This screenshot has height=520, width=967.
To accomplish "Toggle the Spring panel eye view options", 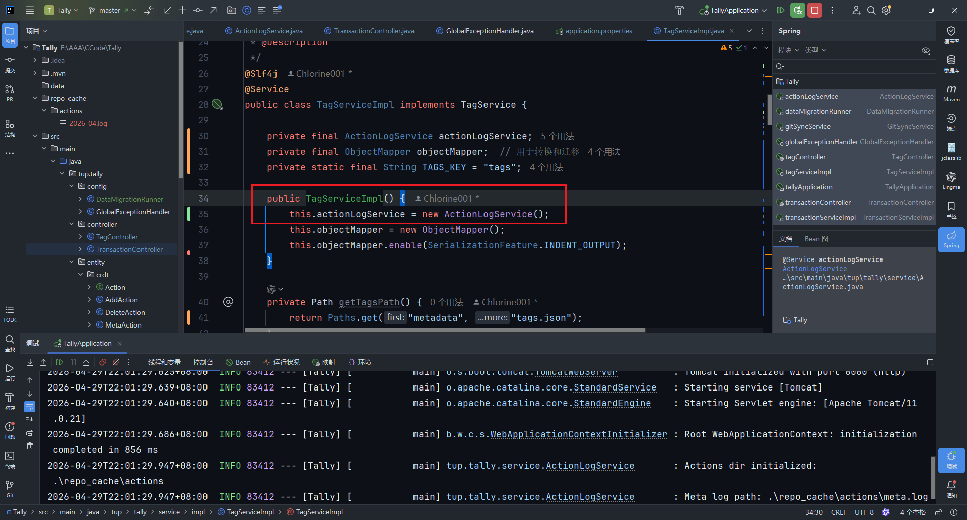I will [x=926, y=50].
